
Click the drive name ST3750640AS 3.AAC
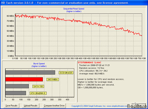tap(89, 62)
